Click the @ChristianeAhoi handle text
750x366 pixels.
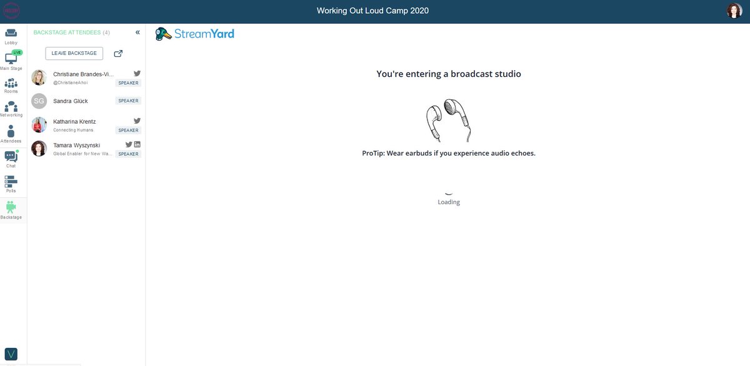click(70, 82)
